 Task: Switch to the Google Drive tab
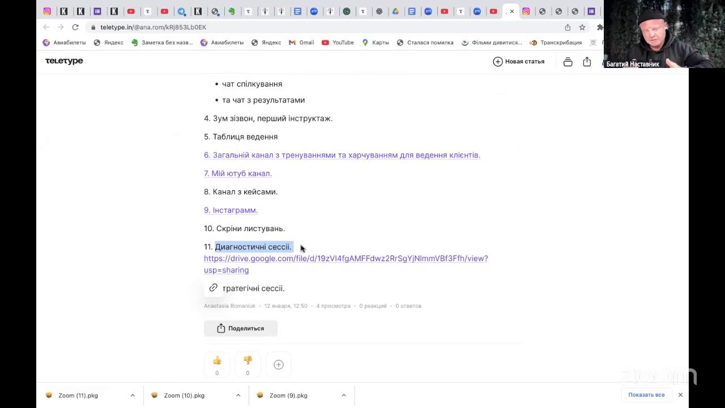[395, 11]
